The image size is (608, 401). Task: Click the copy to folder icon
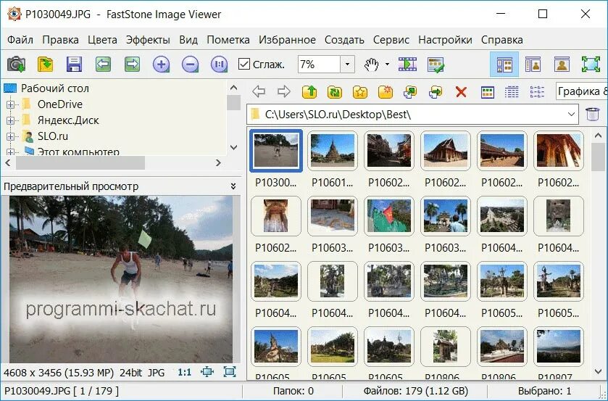pyautogui.click(x=410, y=91)
